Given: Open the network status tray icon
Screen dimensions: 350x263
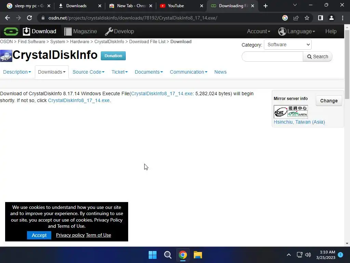Looking at the screenshot, I should click(299, 255).
